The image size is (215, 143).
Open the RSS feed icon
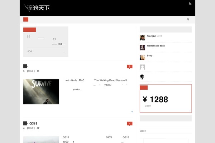190,4
